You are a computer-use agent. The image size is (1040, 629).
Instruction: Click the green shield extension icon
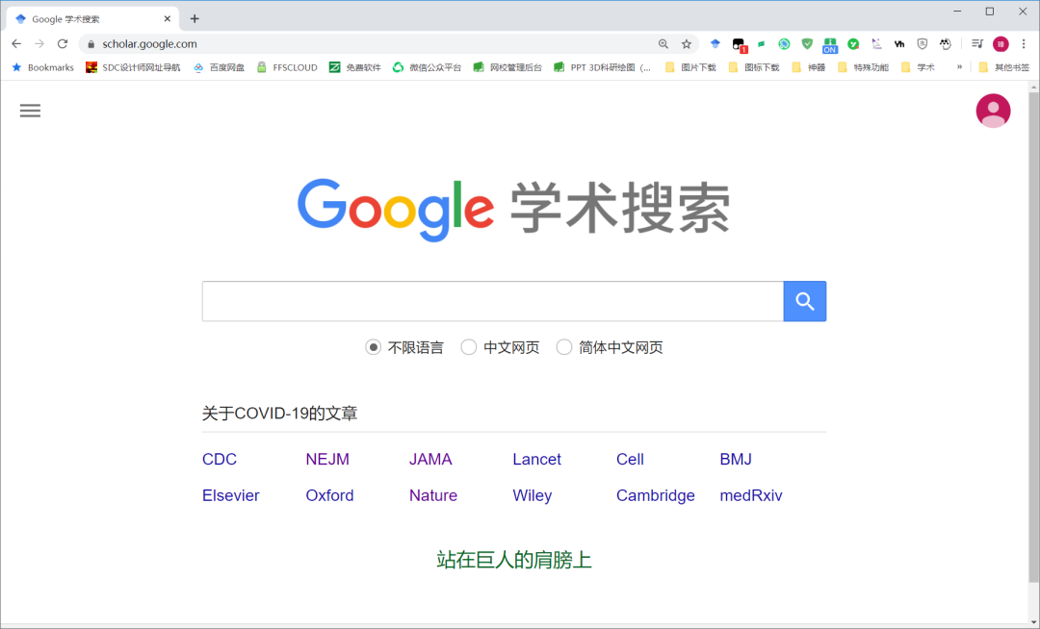pos(807,43)
